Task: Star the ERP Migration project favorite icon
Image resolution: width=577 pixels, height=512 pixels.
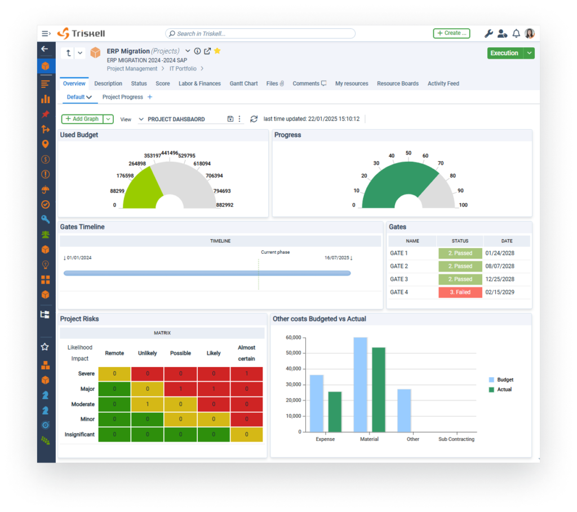Action: [x=217, y=51]
